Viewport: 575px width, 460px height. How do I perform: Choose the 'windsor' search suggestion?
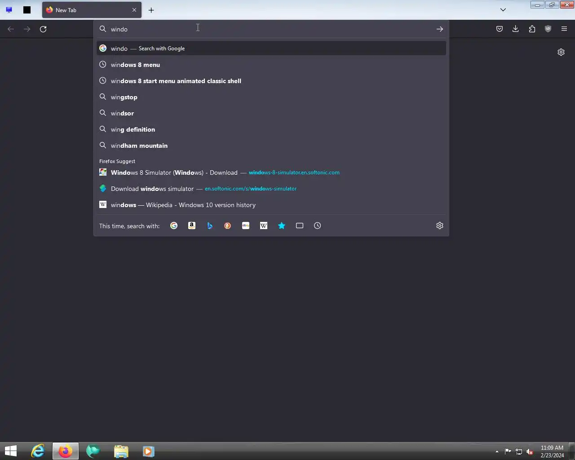[271, 113]
